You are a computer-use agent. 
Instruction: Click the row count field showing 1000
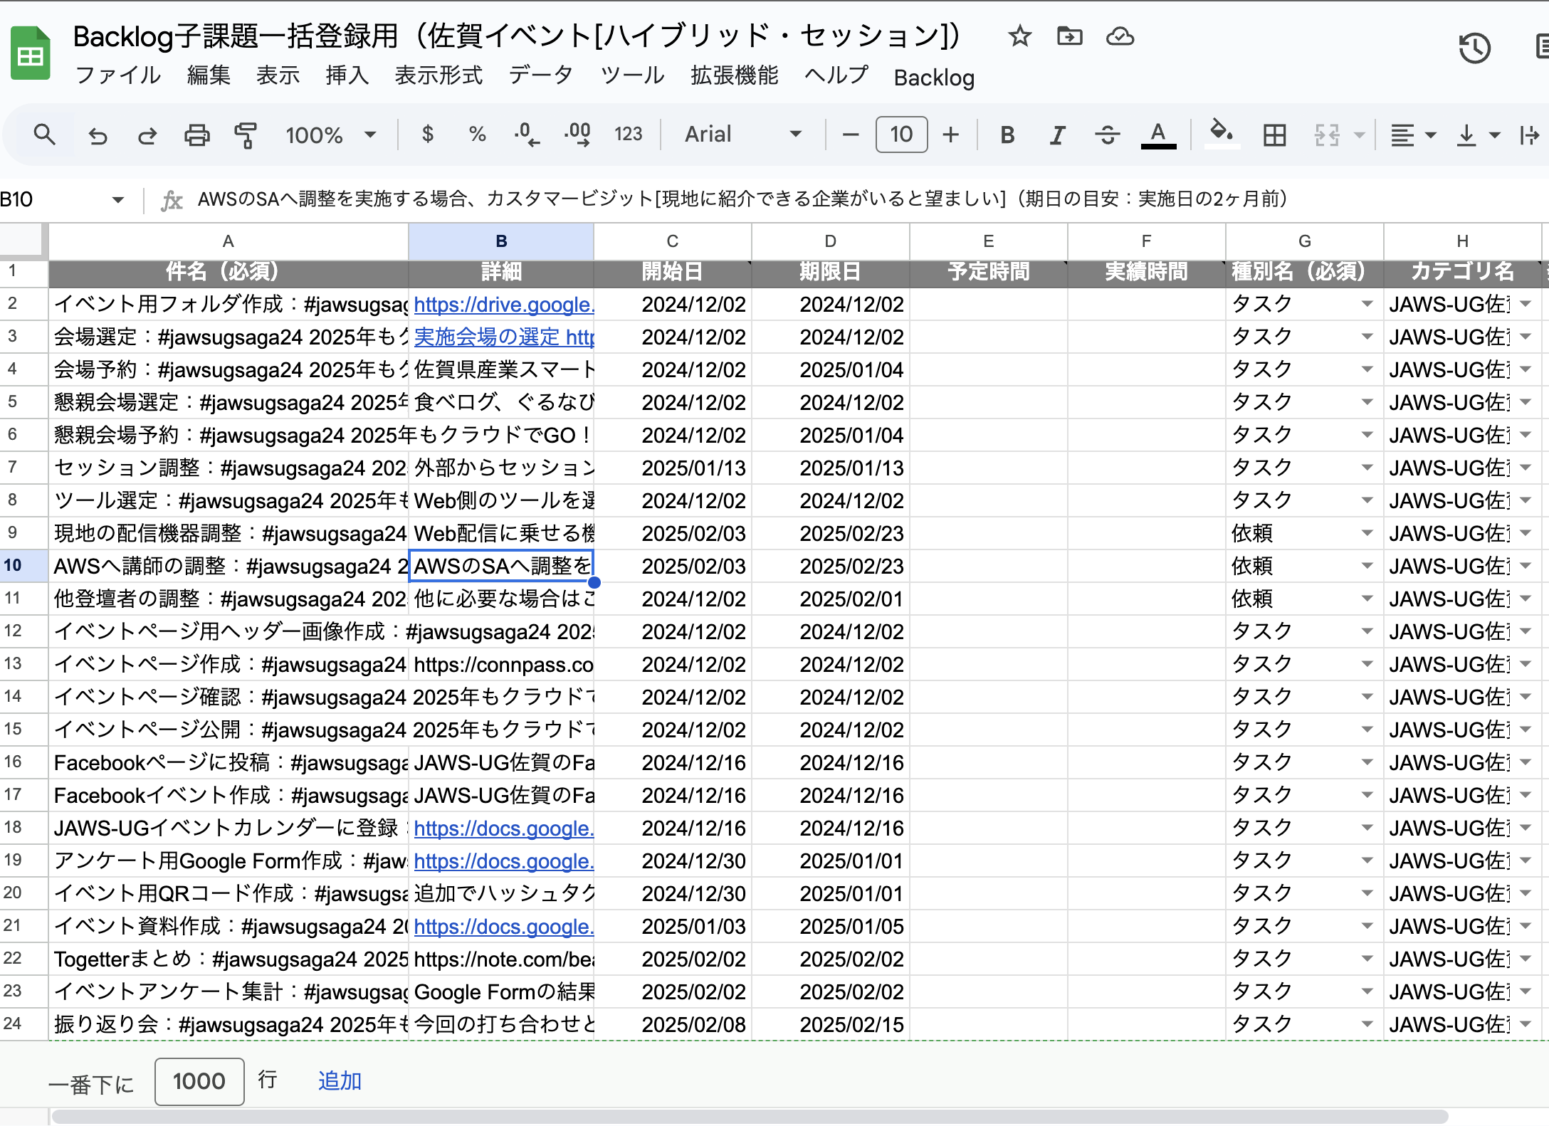pyautogui.click(x=199, y=1081)
